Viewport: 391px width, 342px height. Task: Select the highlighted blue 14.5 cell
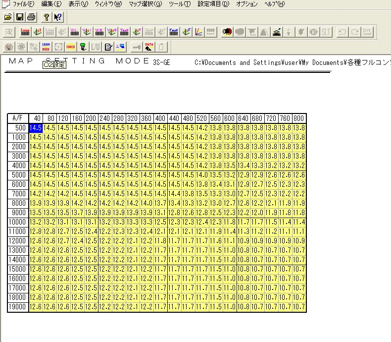coord(36,128)
